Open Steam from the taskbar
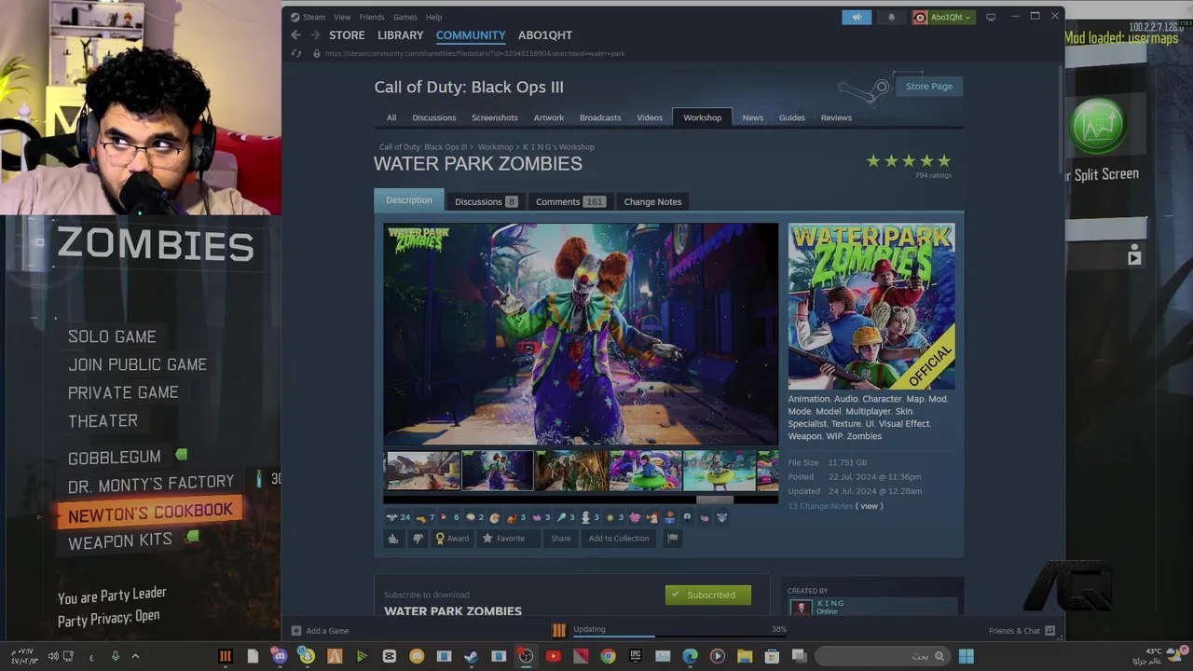 (472, 656)
